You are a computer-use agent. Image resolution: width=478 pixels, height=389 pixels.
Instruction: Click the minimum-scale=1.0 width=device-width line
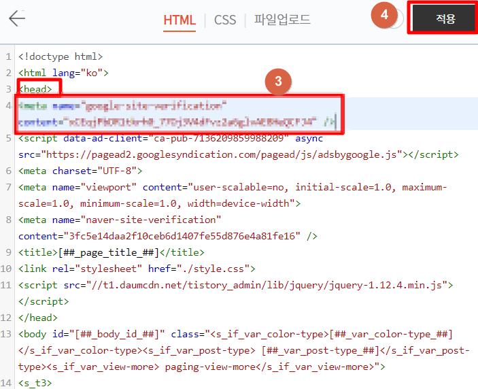(x=159, y=203)
